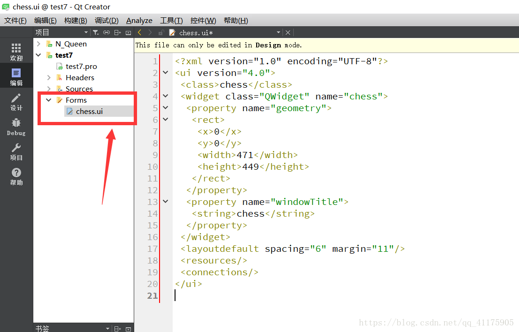The width and height of the screenshot is (519, 332).
Task: Click the height value 449 in code
Action: coord(250,166)
